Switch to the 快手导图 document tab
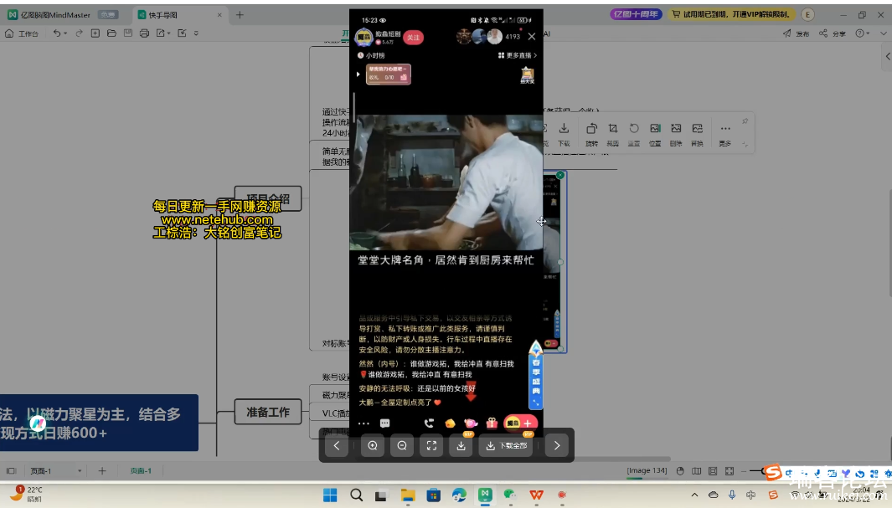892x508 pixels. pos(162,15)
